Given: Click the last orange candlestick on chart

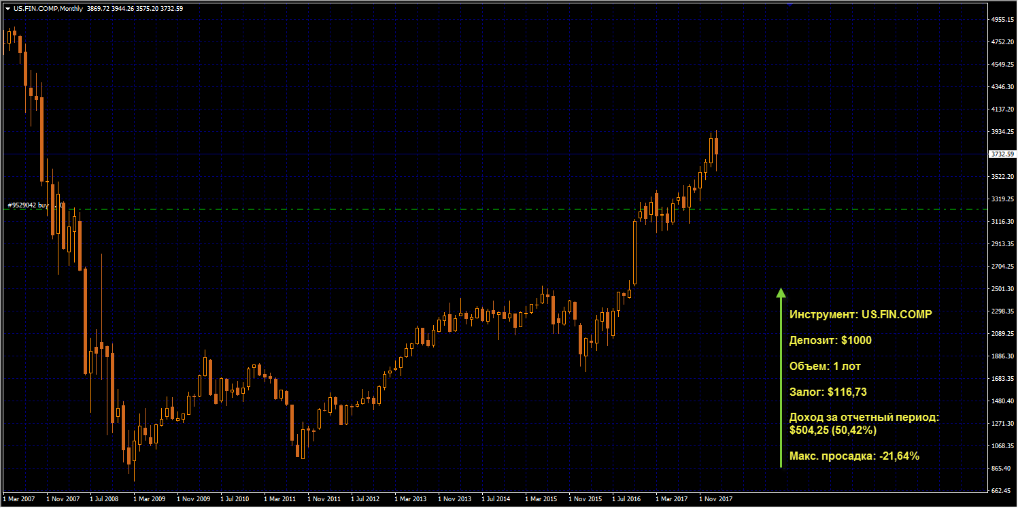Looking at the screenshot, I should (x=716, y=146).
